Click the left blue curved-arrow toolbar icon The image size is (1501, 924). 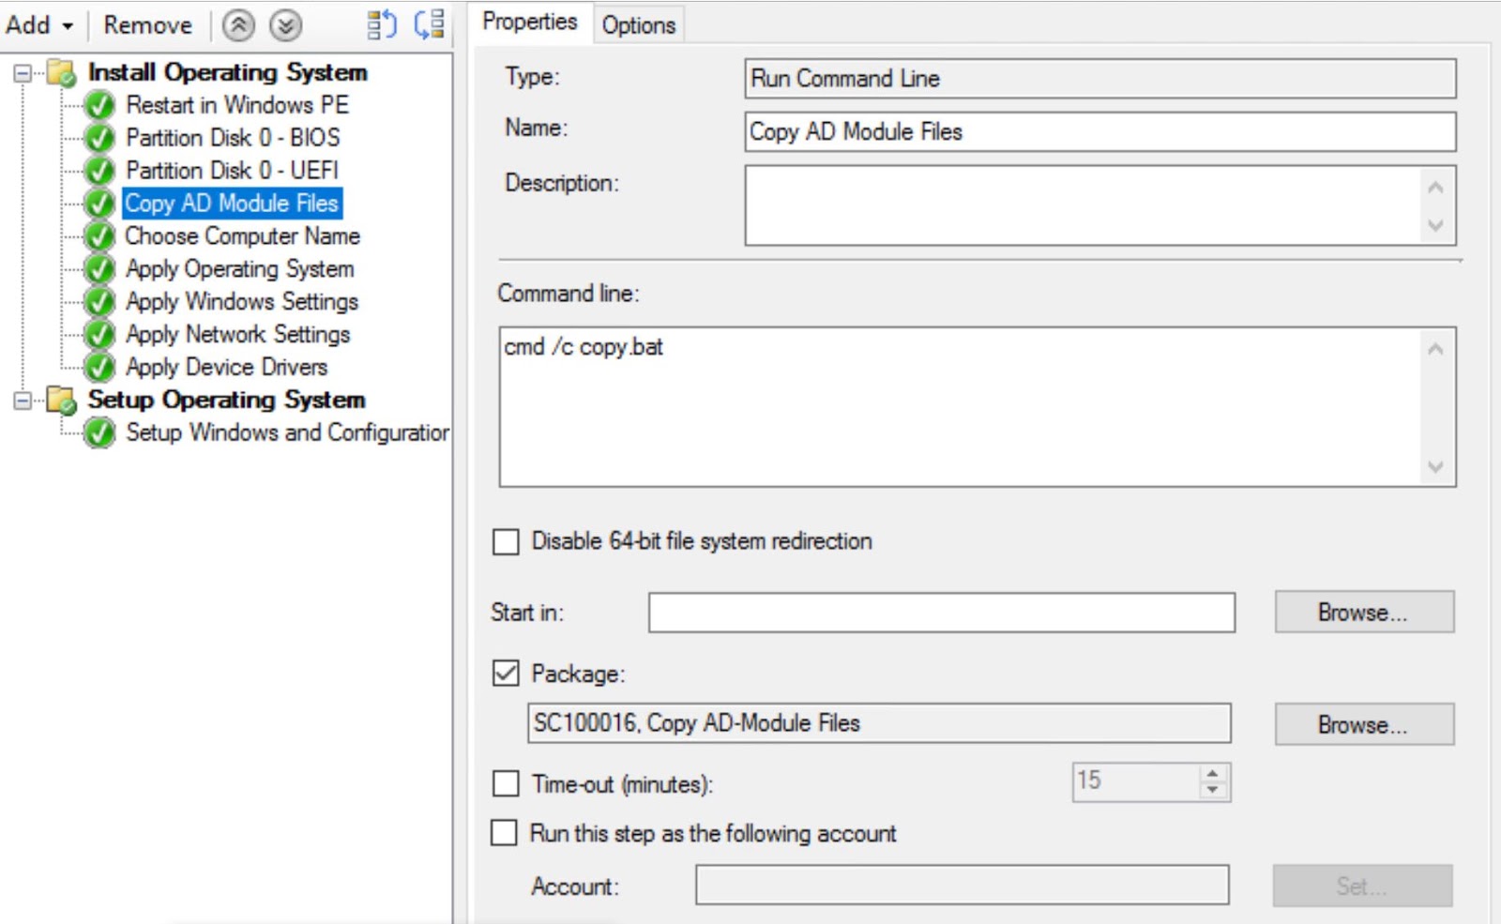point(380,25)
